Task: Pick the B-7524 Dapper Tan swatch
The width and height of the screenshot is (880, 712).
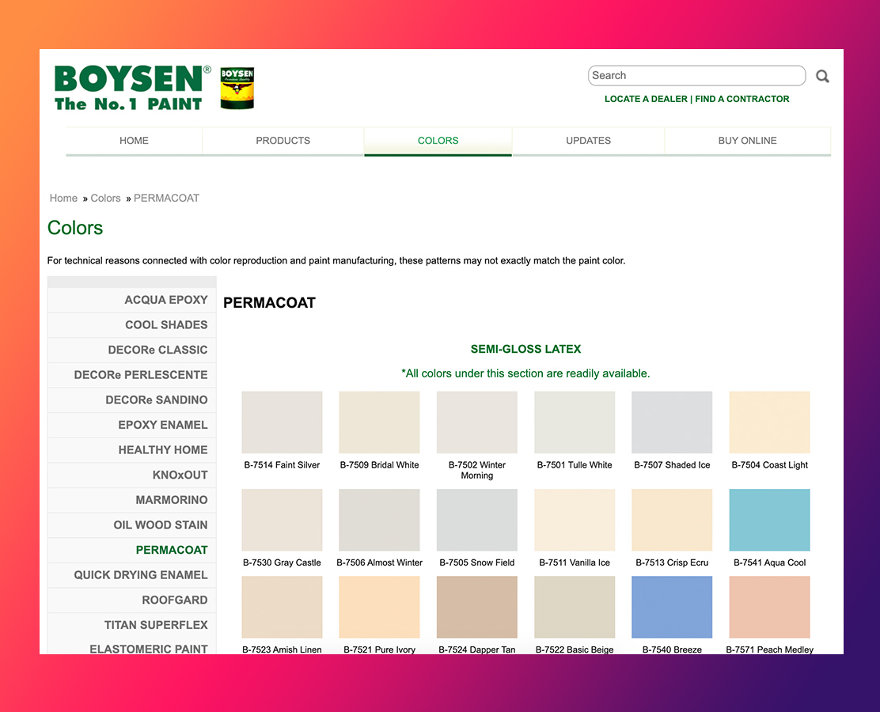Action: 477,607
